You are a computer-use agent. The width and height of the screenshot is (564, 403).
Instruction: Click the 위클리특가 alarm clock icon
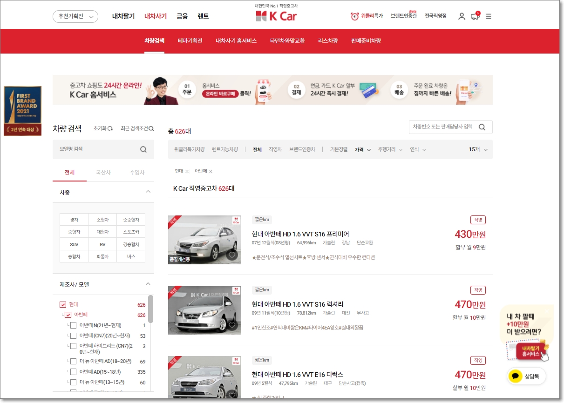pos(355,16)
